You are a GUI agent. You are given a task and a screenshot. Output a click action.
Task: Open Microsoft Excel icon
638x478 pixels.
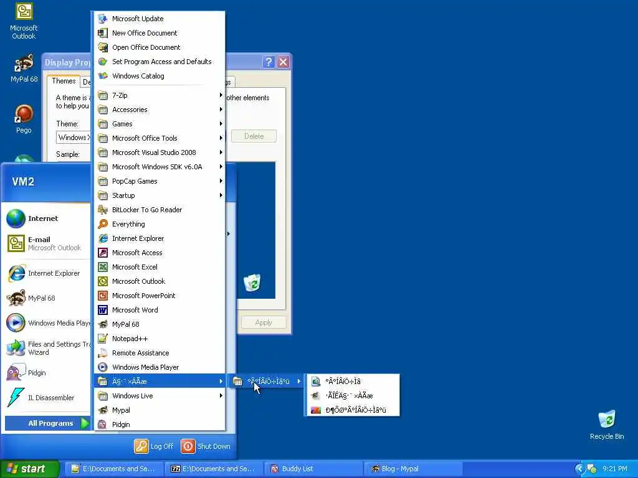pos(103,267)
